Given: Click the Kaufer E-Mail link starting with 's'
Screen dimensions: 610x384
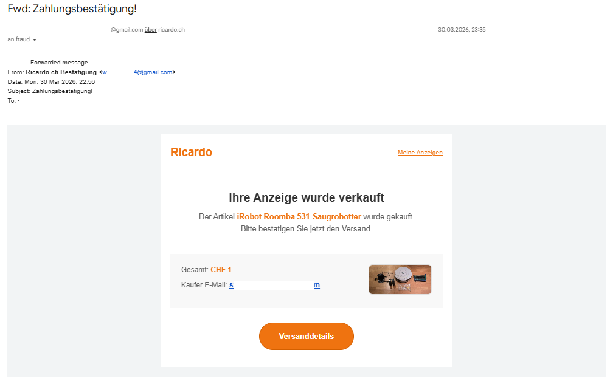Looking at the screenshot, I should pyautogui.click(x=231, y=286).
